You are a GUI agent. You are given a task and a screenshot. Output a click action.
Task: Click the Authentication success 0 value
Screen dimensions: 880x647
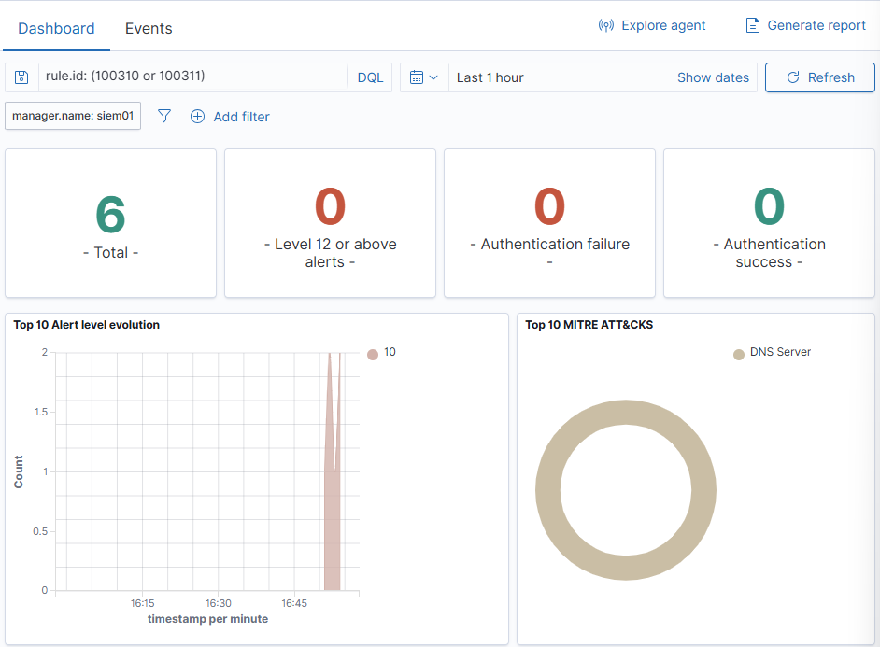(x=769, y=205)
